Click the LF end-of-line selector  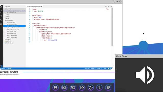tap(102, 68)
